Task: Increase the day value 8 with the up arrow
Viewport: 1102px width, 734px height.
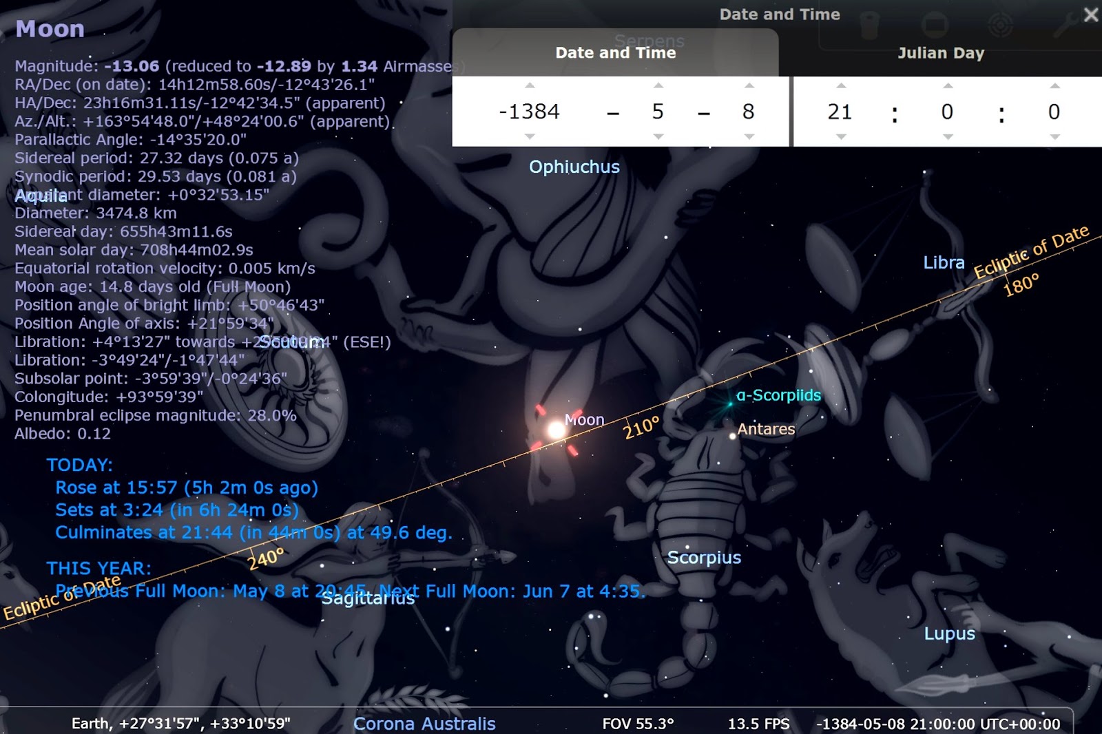Action: point(749,85)
